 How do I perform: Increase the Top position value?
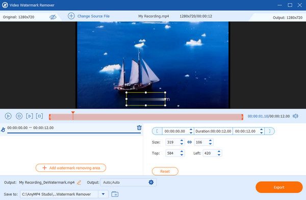click(182, 152)
